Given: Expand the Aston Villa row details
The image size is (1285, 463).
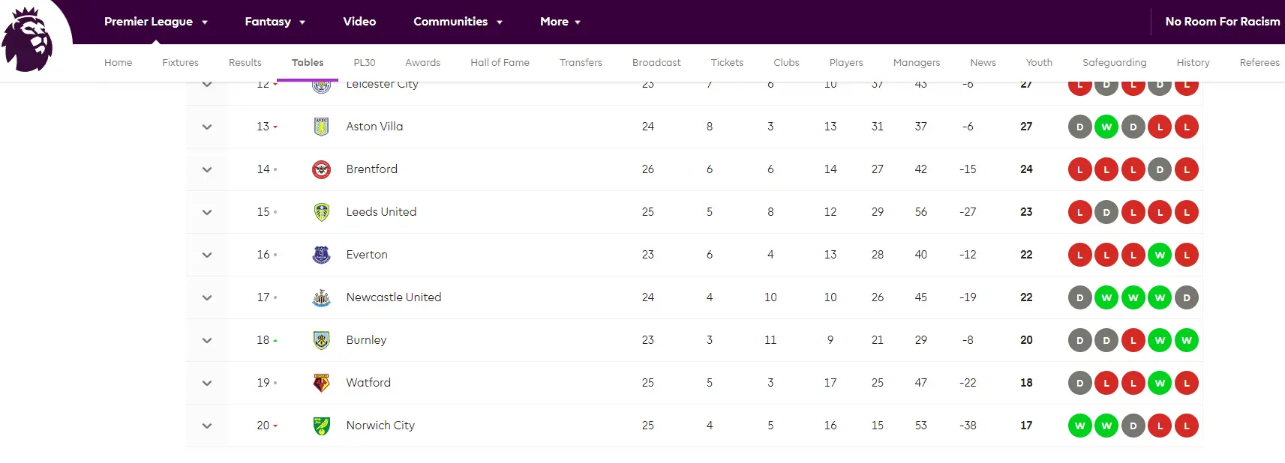Looking at the screenshot, I should pyautogui.click(x=207, y=127).
